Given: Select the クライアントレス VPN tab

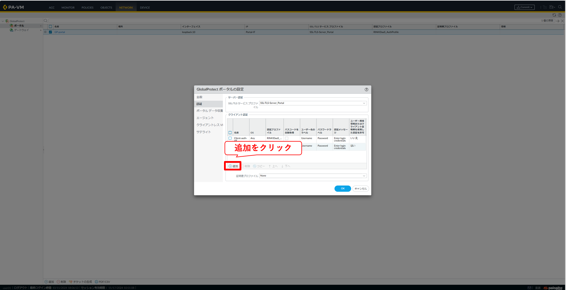Looking at the screenshot, I should click(208, 125).
